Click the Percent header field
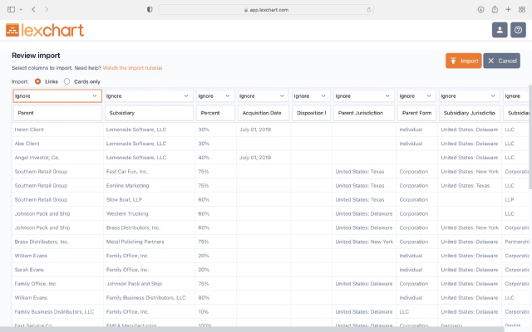The image size is (532, 332). point(215,113)
